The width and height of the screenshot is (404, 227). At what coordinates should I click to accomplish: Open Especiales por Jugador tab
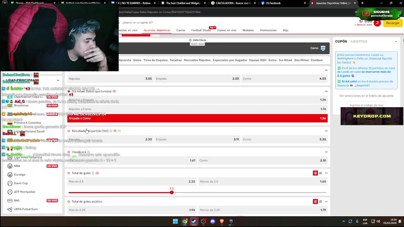point(230,60)
